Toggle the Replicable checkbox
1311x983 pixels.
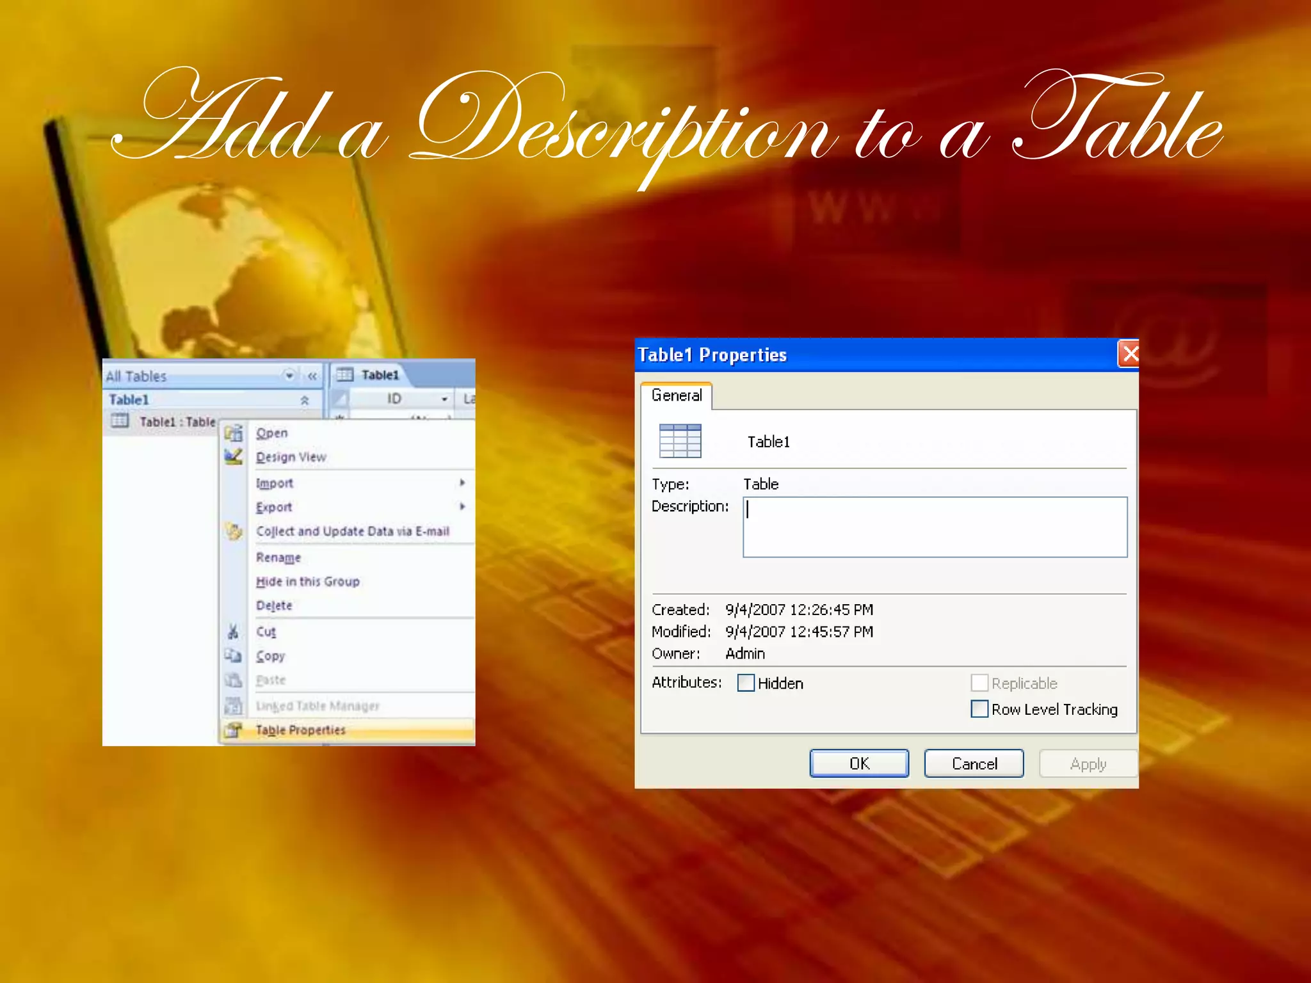pyautogui.click(x=979, y=683)
